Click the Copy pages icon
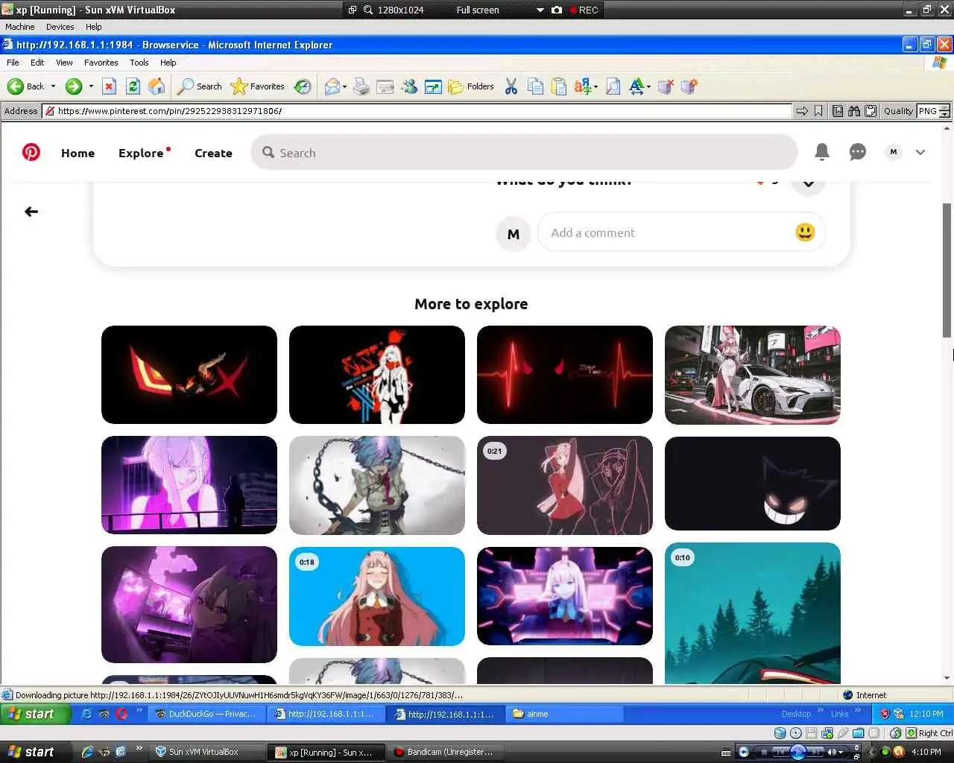Image resolution: width=954 pixels, height=763 pixels. [535, 86]
